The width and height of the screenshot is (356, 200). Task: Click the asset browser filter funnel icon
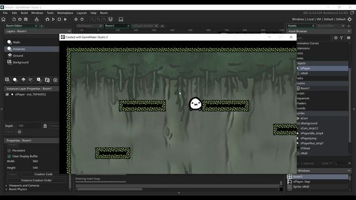click(342, 38)
